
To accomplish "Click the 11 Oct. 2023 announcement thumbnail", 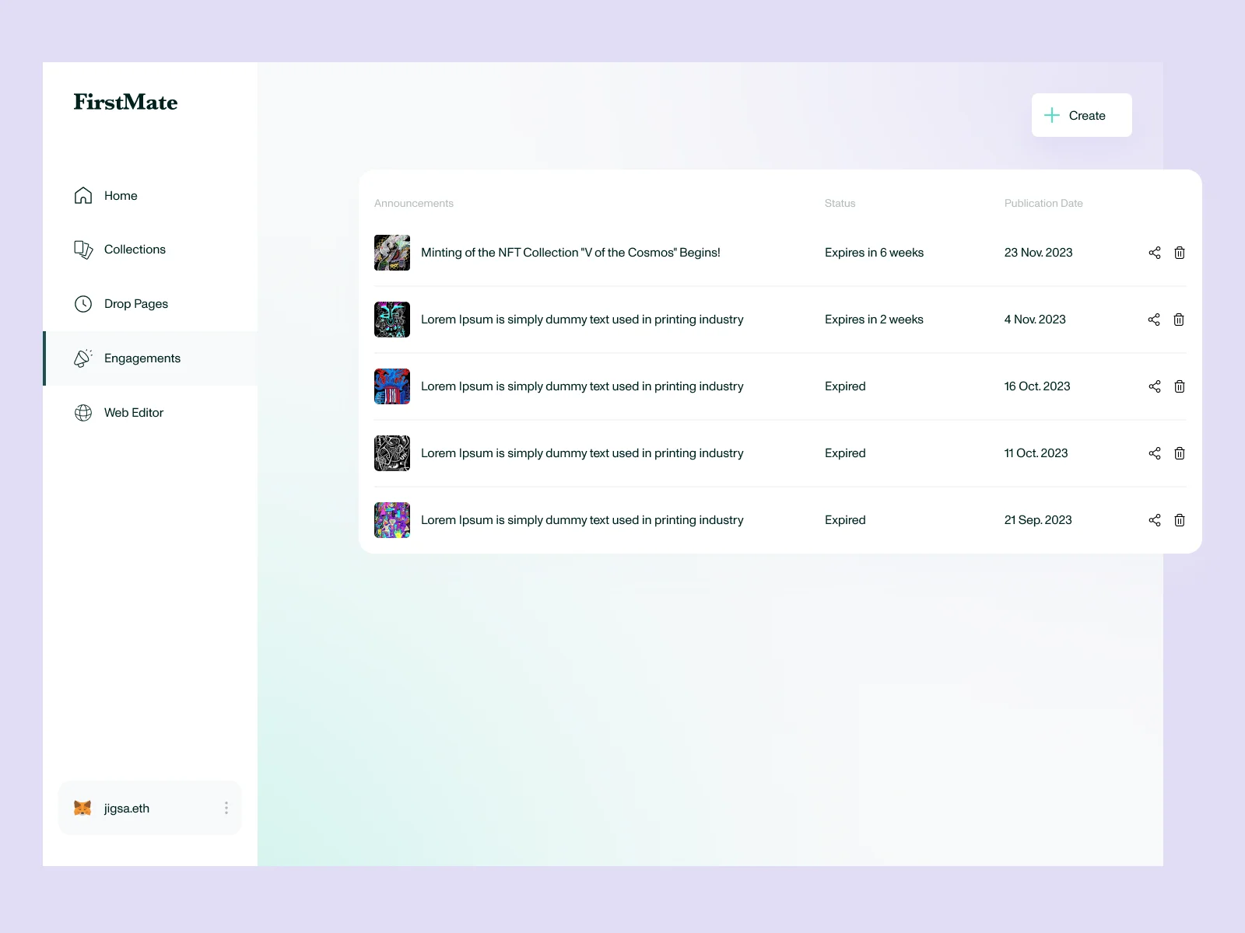I will pyautogui.click(x=392, y=453).
